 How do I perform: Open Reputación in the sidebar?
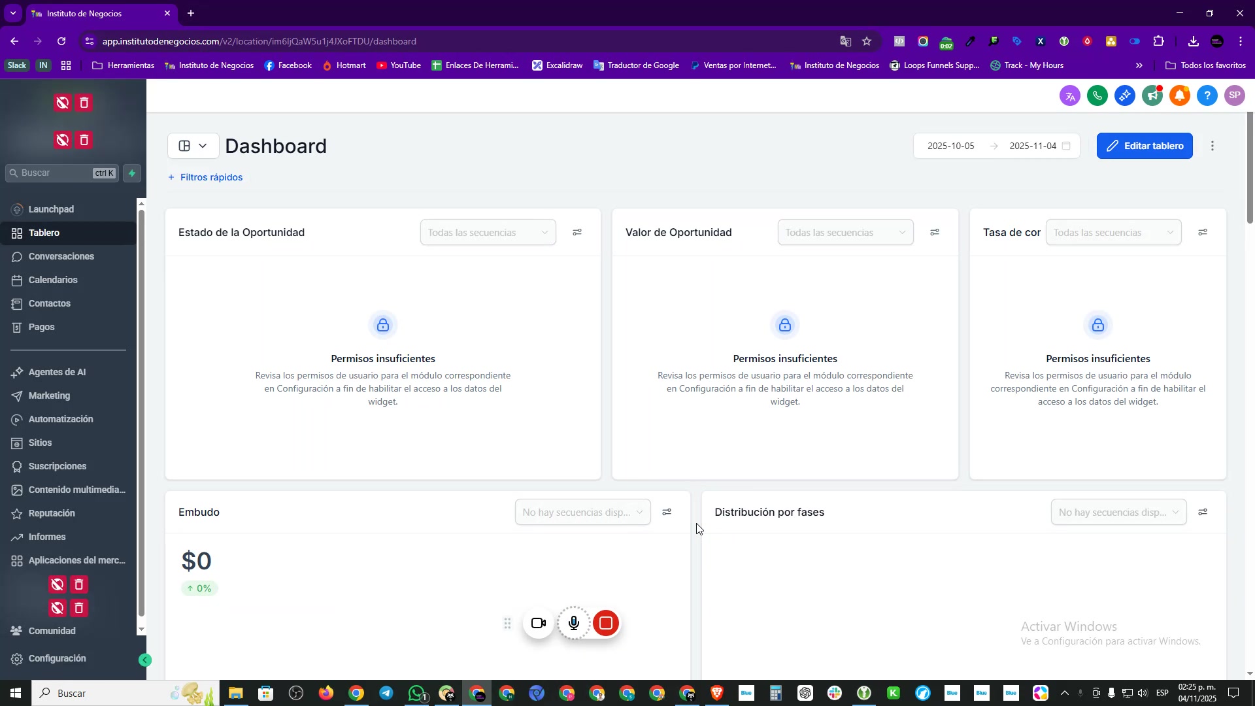[52, 513]
